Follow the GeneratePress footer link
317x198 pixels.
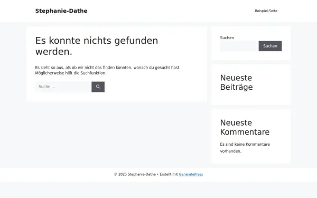pyautogui.click(x=191, y=174)
